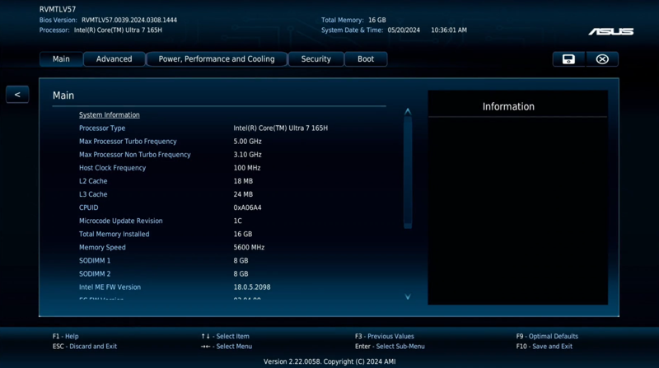Select Max Processor Non Turbo Frequency label
The image size is (659, 368).
[x=135, y=155]
